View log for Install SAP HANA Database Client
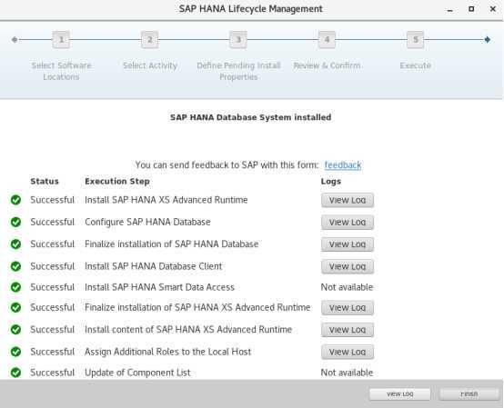504x408 pixels. (348, 266)
